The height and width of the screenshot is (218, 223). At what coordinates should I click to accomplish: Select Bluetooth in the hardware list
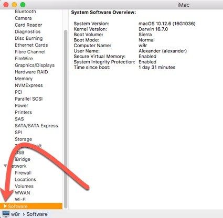point(25,12)
